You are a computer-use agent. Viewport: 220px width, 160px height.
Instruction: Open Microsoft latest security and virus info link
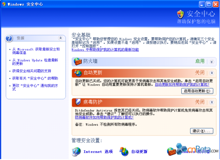point(36,51)
